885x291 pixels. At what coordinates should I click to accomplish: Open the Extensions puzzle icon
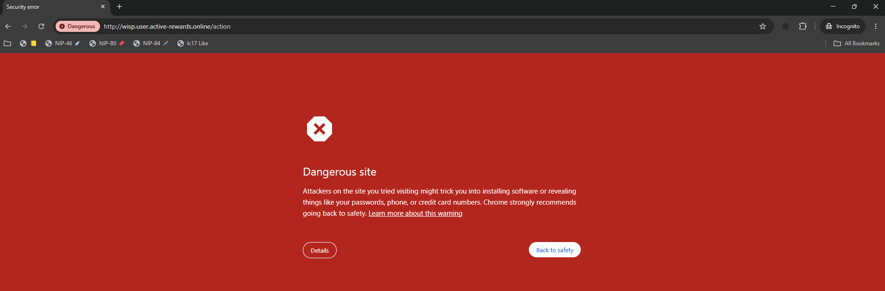[x=803, y=26]
